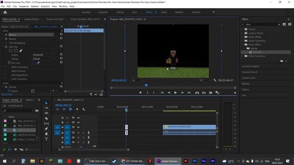Screen dimensions: 294x165
Task: Expand the Matte Generation group
Action: click(x=5, y=67)
